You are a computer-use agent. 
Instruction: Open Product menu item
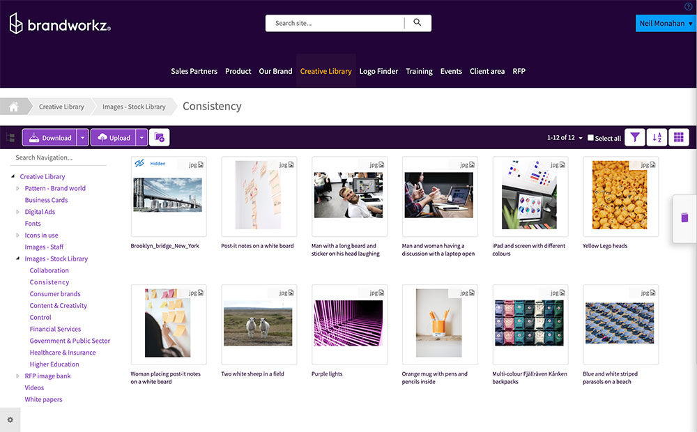click(238, 71)
